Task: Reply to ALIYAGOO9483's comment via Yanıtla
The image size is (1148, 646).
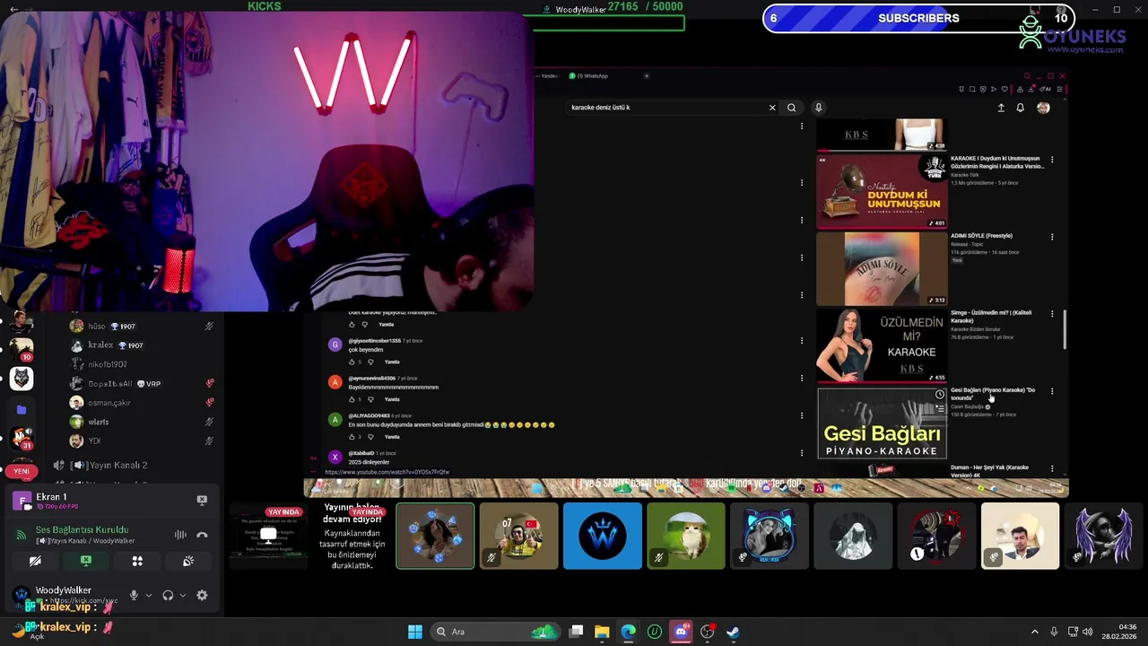Action: tap(392, 437)
